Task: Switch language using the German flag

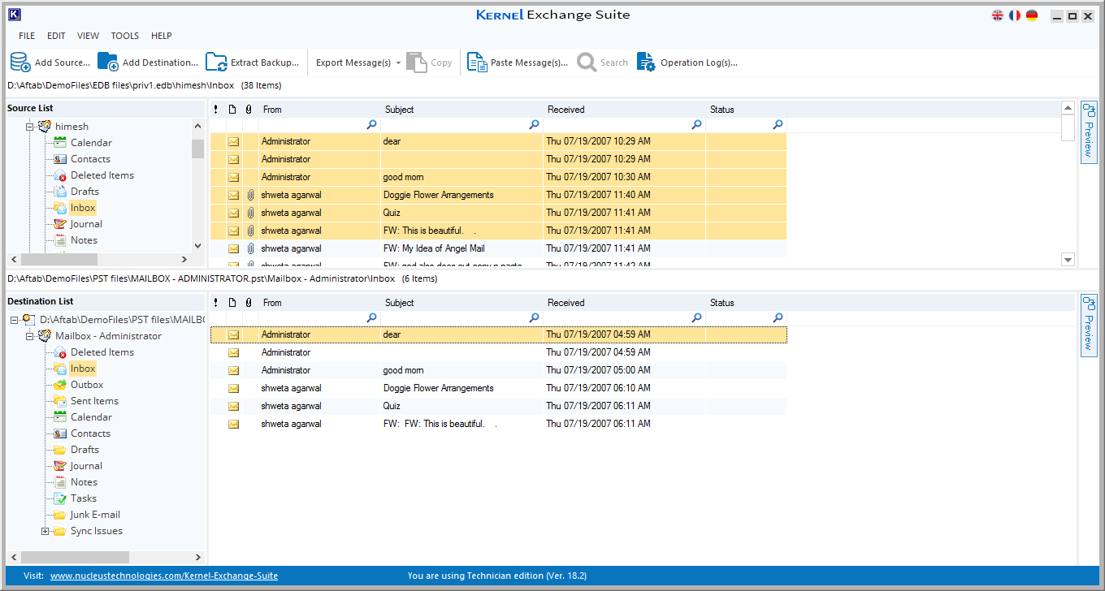Action: [1032, 15]
